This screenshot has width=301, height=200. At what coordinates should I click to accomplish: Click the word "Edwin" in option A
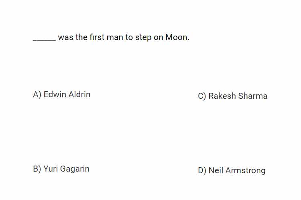click(x=55, y=94)
